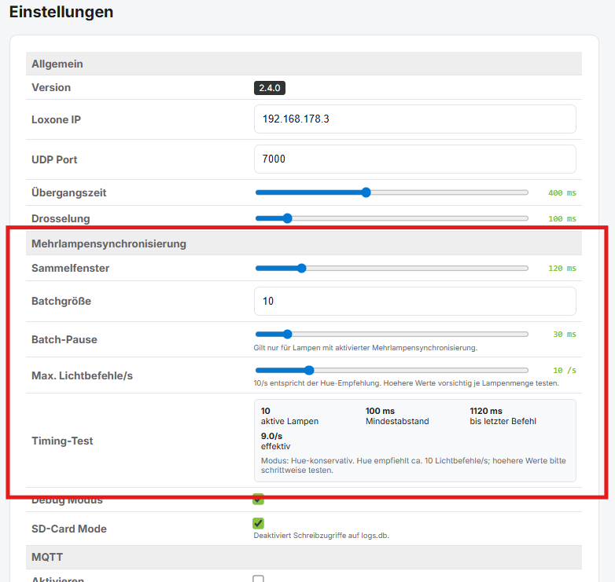This screenshot has height=582, width=615.
Task: Click the Max. Lichtbefehle/s slider handle
Action: (309, 370)
